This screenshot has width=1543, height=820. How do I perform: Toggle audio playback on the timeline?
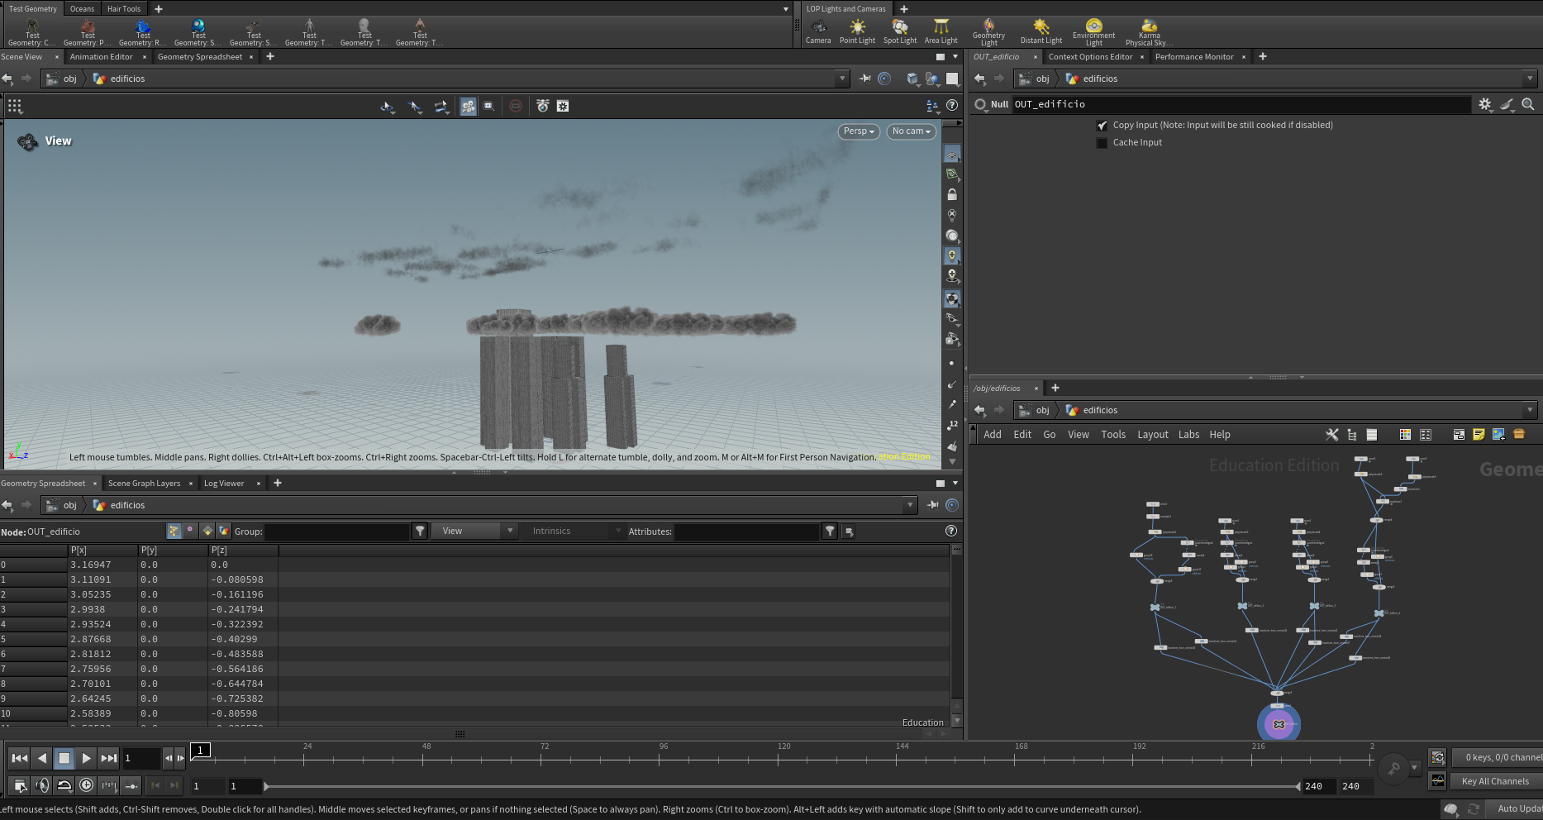pyautogui.click(x=42, y=786)
